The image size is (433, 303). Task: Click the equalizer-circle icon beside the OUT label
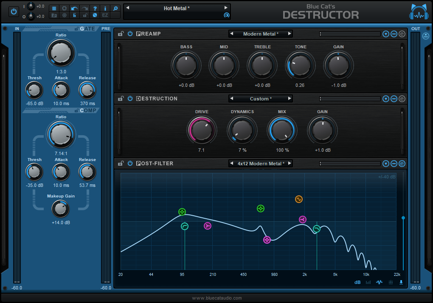426,36
